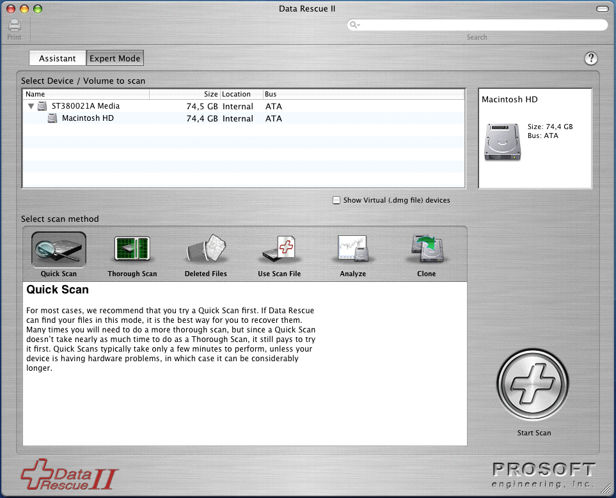Click the Use Scan File icon
The width and height of the screenshot is (616, 498).
click(x=279, y=249)
